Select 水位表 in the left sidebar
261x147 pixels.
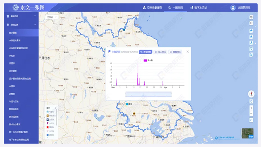(21, 56)
